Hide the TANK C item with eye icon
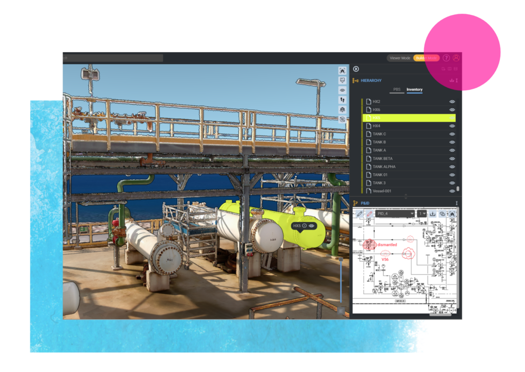Viewport: 525px width, 372px height. coord(452,134)
